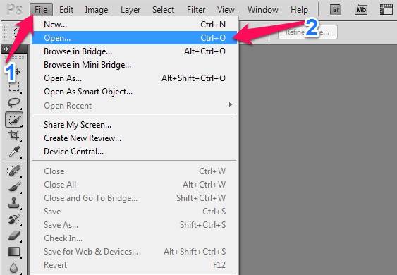Launch Bridge with the Br icon
Screen dimensions: 397x275
tap(336, 10)
